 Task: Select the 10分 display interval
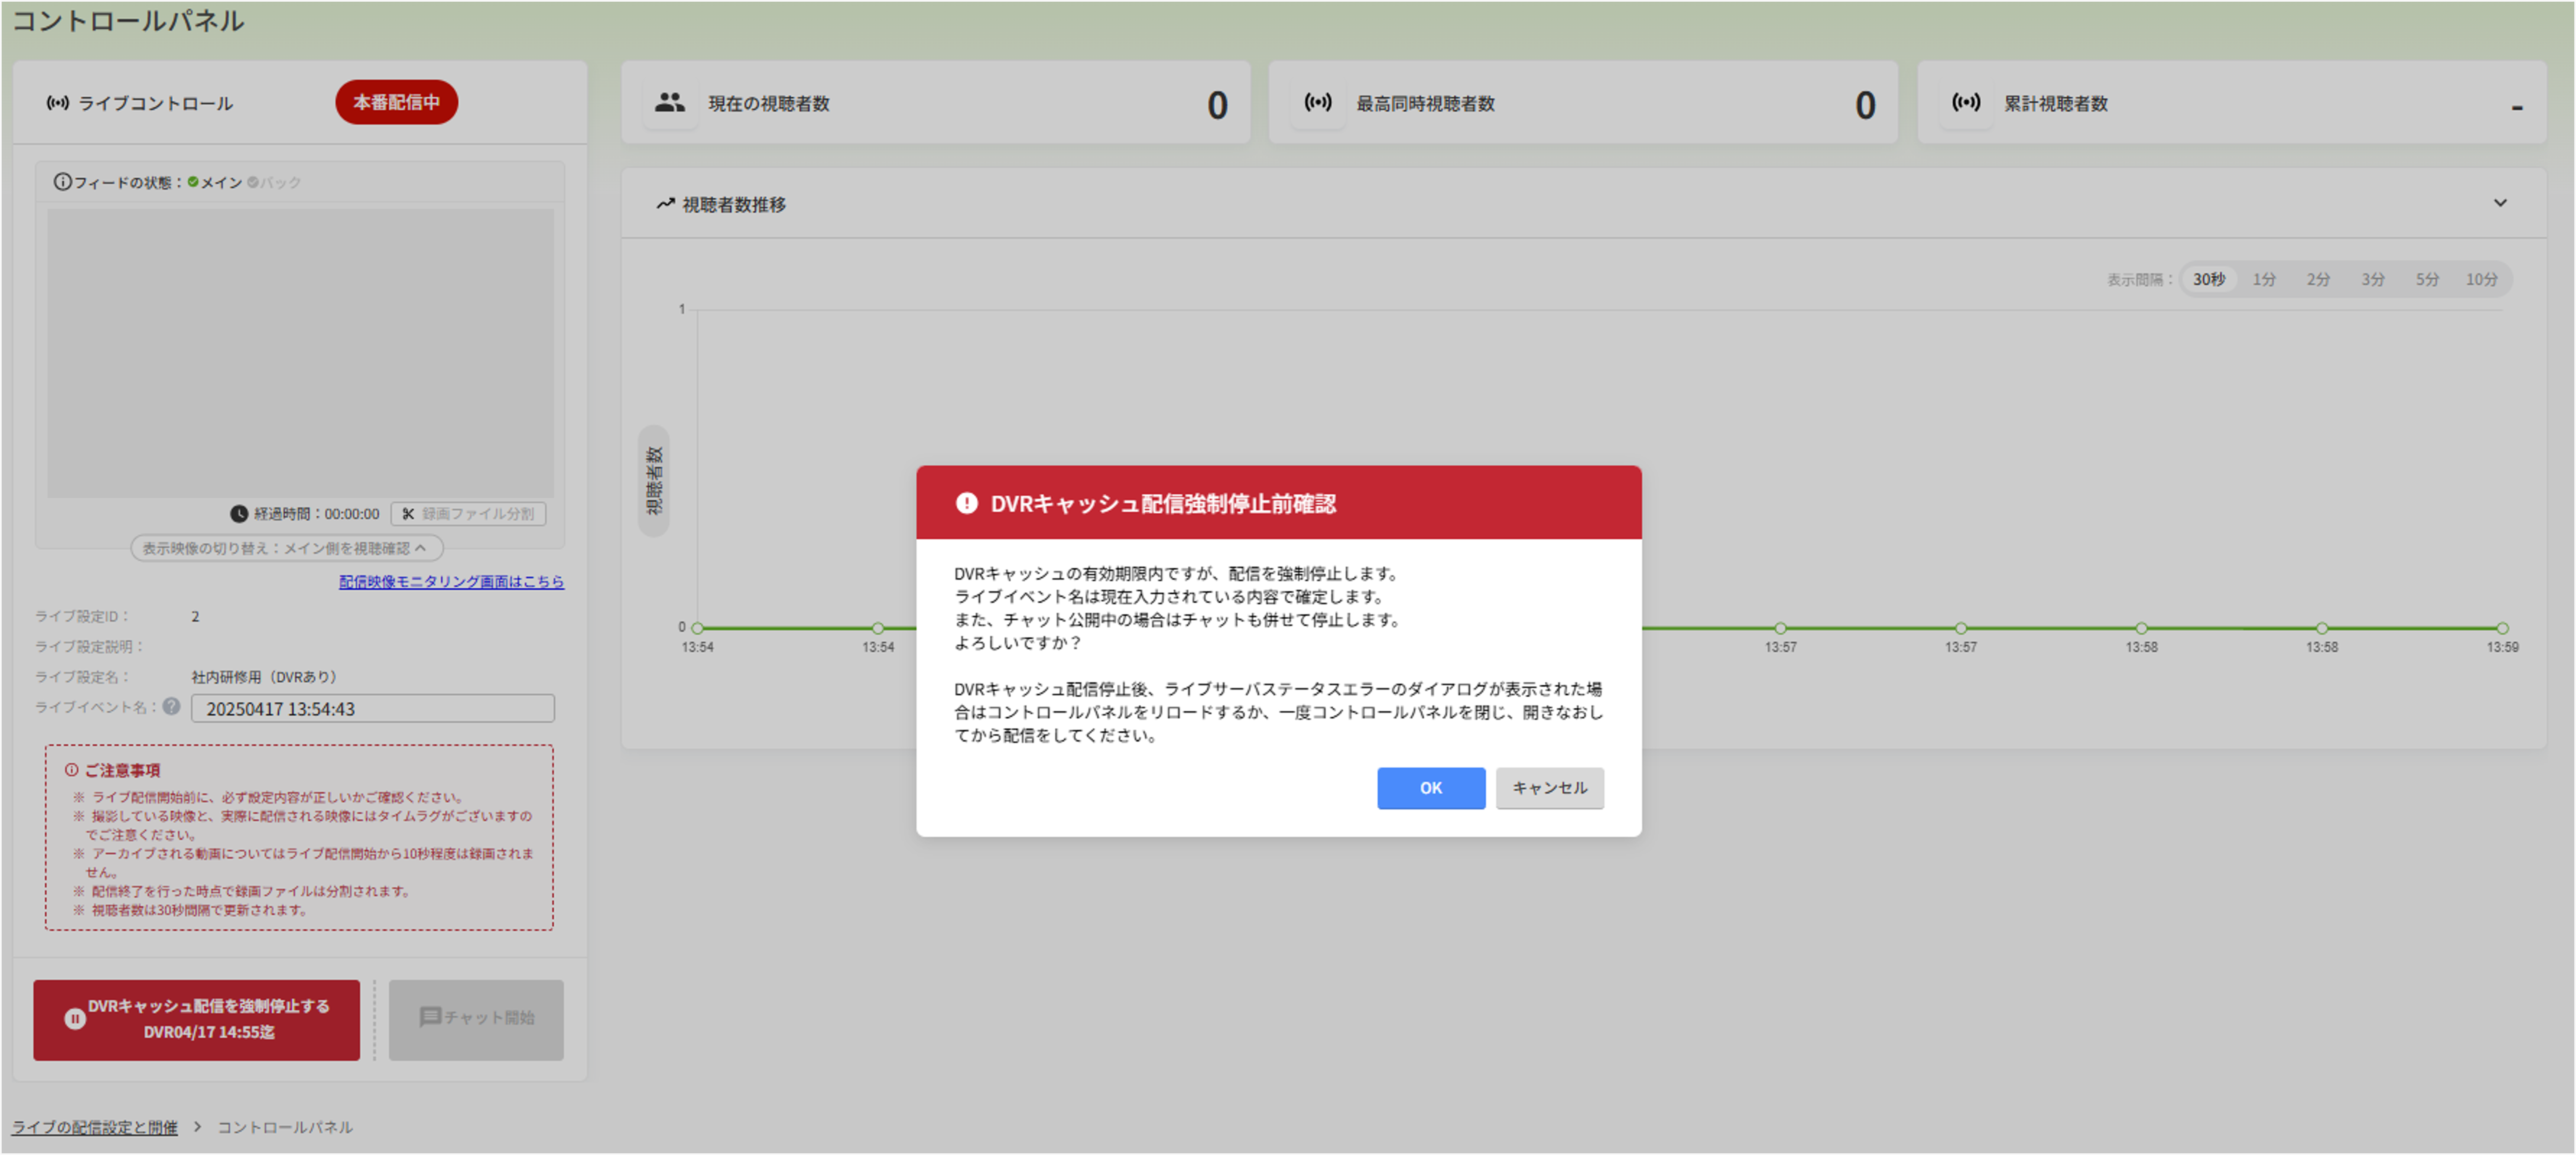tap(2481, 279)
